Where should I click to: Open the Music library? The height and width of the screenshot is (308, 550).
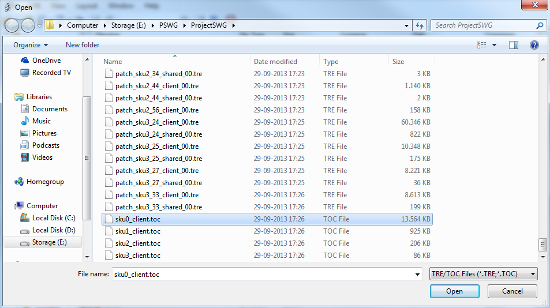[36, 121]
